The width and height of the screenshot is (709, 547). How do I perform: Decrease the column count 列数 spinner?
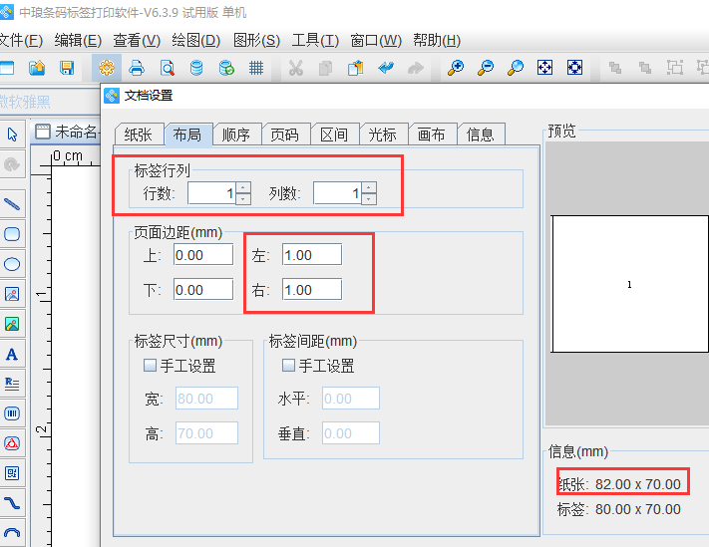[369, 198]
